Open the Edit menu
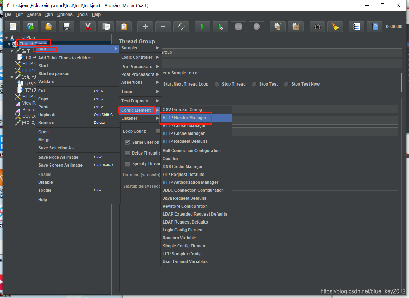 click(19, 14)
